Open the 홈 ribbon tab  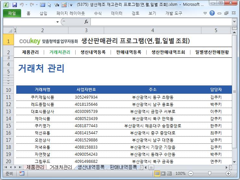point(29,13)
